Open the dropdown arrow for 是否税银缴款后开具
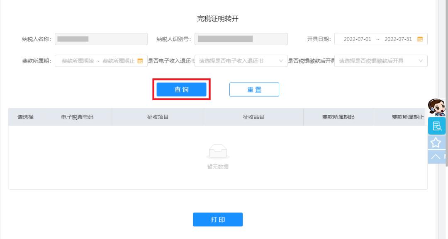Screen dimensions: 448x239 pos(420,60)
